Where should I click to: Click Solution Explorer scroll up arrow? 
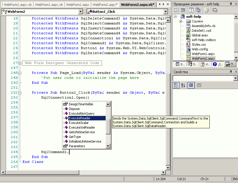point(236,16)
